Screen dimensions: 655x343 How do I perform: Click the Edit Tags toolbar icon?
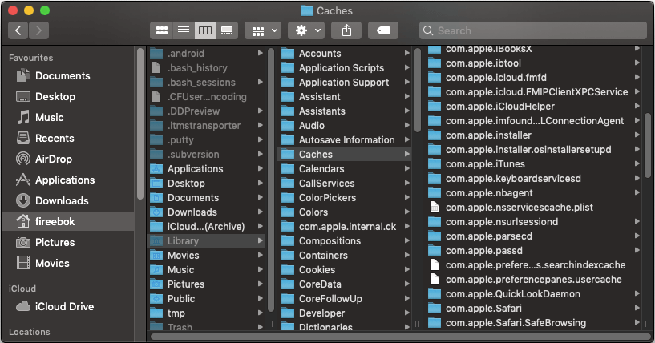pyautogui.click(x=383, y=30)
